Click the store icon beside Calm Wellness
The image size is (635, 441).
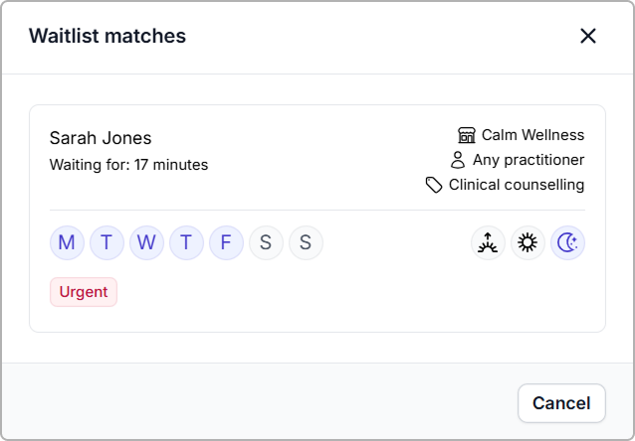coord(467,135)
